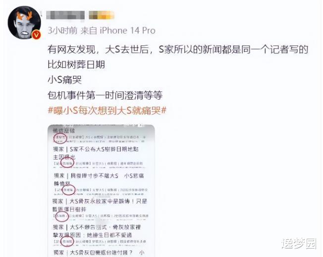Click the "逸梦园" watermark
Viewport: 323px width, 257px height.
299,244
